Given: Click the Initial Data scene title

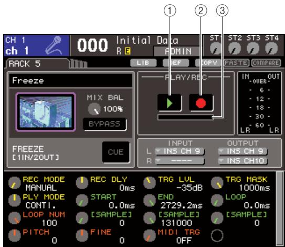Looking at the screenshot, I should coord(147,40).
